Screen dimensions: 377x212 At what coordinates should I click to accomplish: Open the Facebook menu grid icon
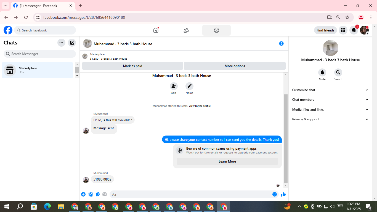point(343,30)
